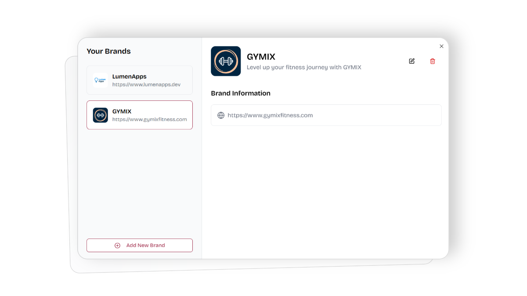Click the 'Level up your fitness journey' tagline
527x296 pixels.
pyautogui.click(x=304, y=68)
